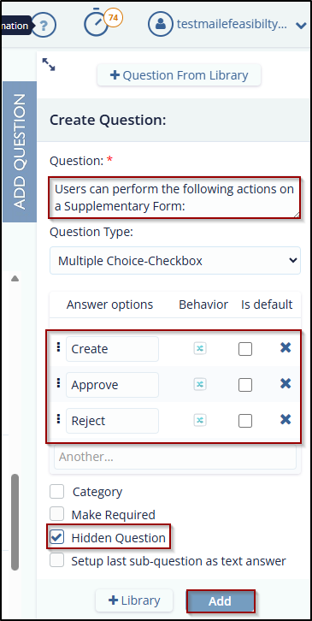Open behavior settings for Reject option

coord(200,420)
